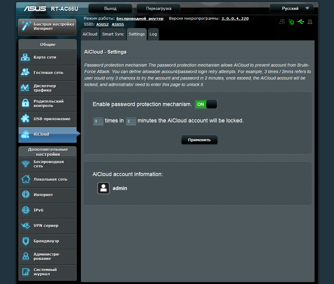Open firmware version 3.0.0.4.220 link

[x=235, y=19]
